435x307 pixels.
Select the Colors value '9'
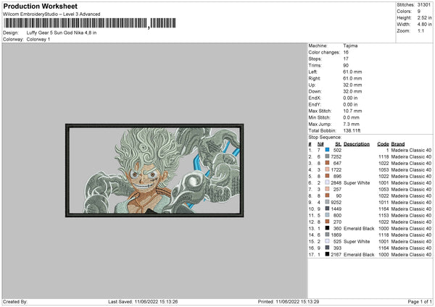pyautogui.click(x=419, y=12)
